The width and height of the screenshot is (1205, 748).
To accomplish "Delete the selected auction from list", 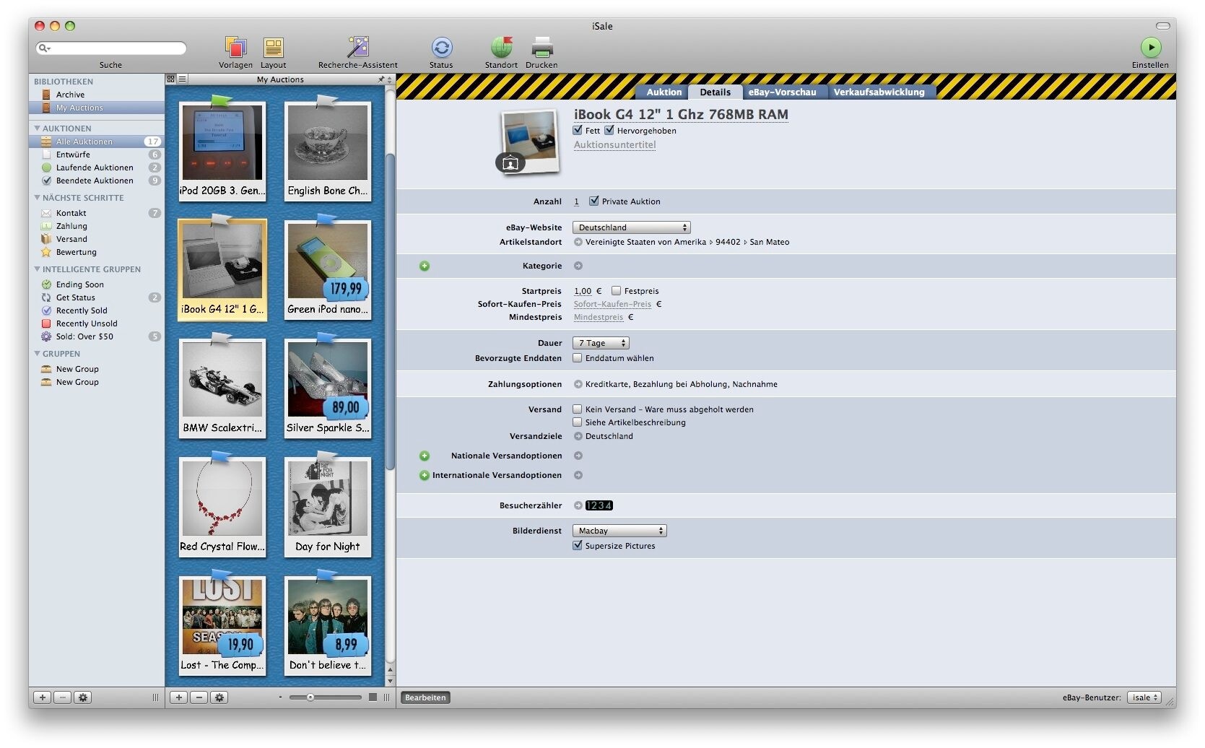I will click(x=199, y=697).
